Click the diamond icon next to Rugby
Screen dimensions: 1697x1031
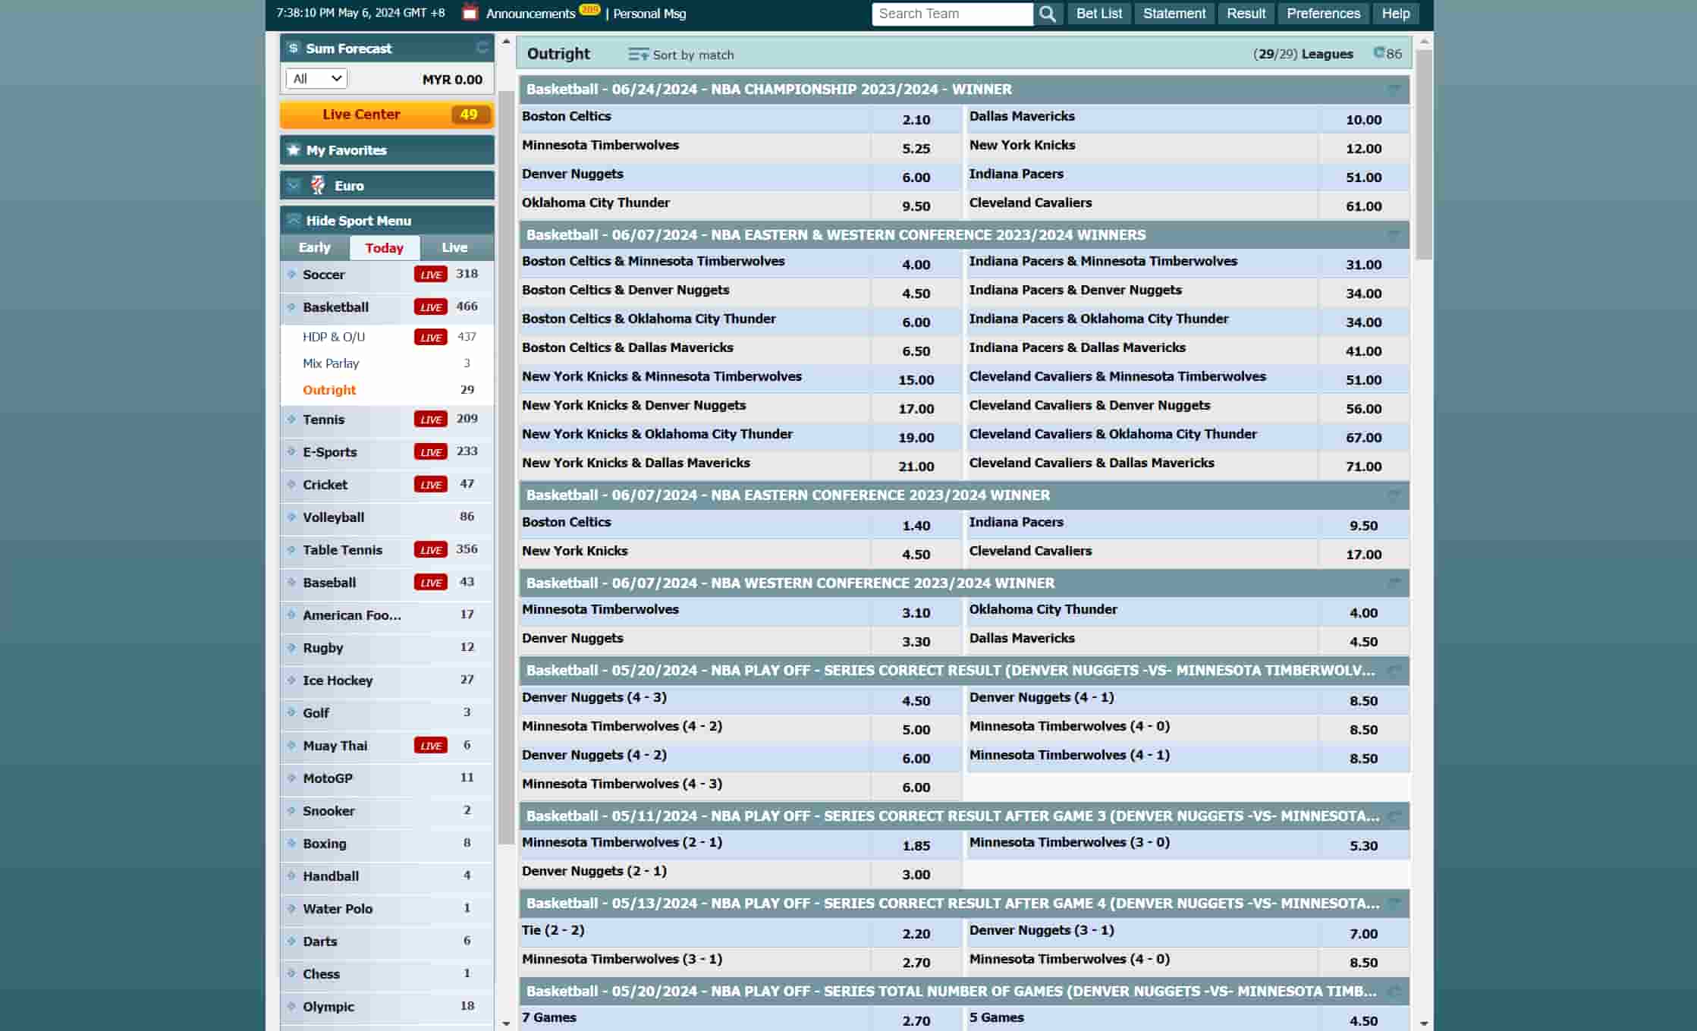[x=291, y=647]
